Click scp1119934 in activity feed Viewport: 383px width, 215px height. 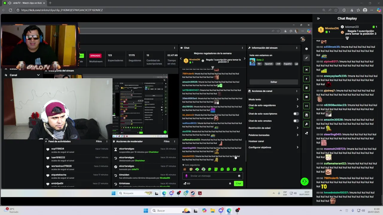click(x=58, y=149)
